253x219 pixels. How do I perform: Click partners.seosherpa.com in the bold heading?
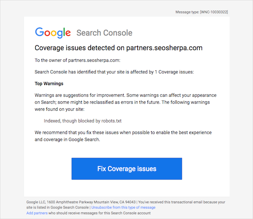click(164, 48)
